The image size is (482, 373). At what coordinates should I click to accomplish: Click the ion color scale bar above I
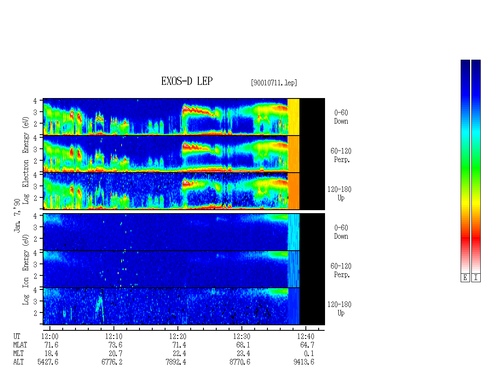point(476,166)
